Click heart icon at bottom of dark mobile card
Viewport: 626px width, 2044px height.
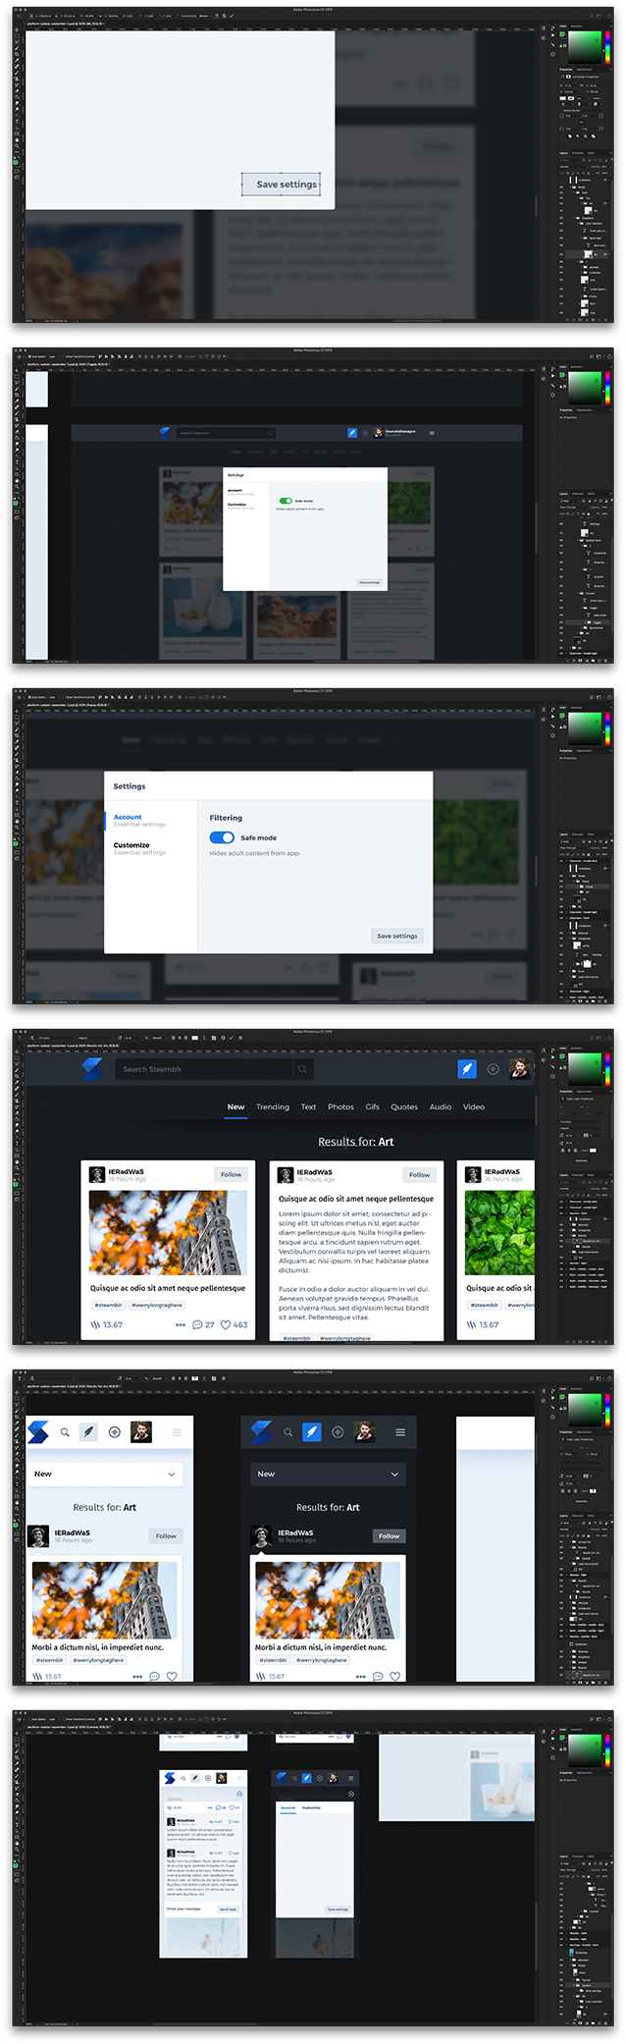click(395, 1676)
